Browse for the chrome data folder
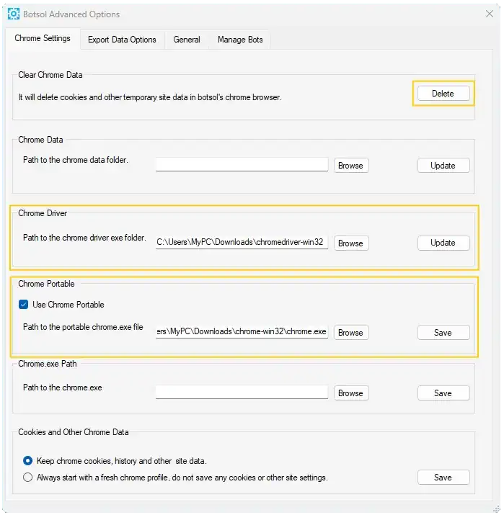Image resolution: width=504 pixels, height=515 pixels. click(x=351, y=166)
